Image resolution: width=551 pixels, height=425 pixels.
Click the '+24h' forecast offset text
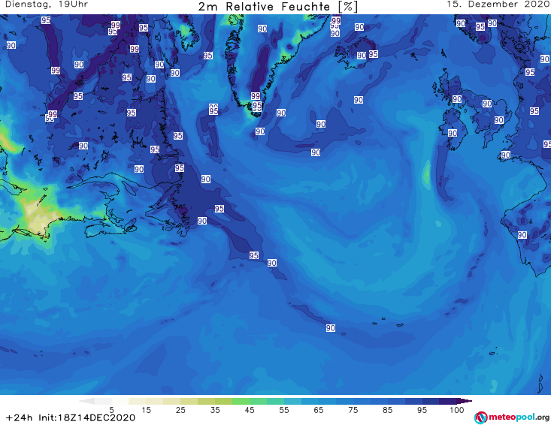(x=20, y=417)
